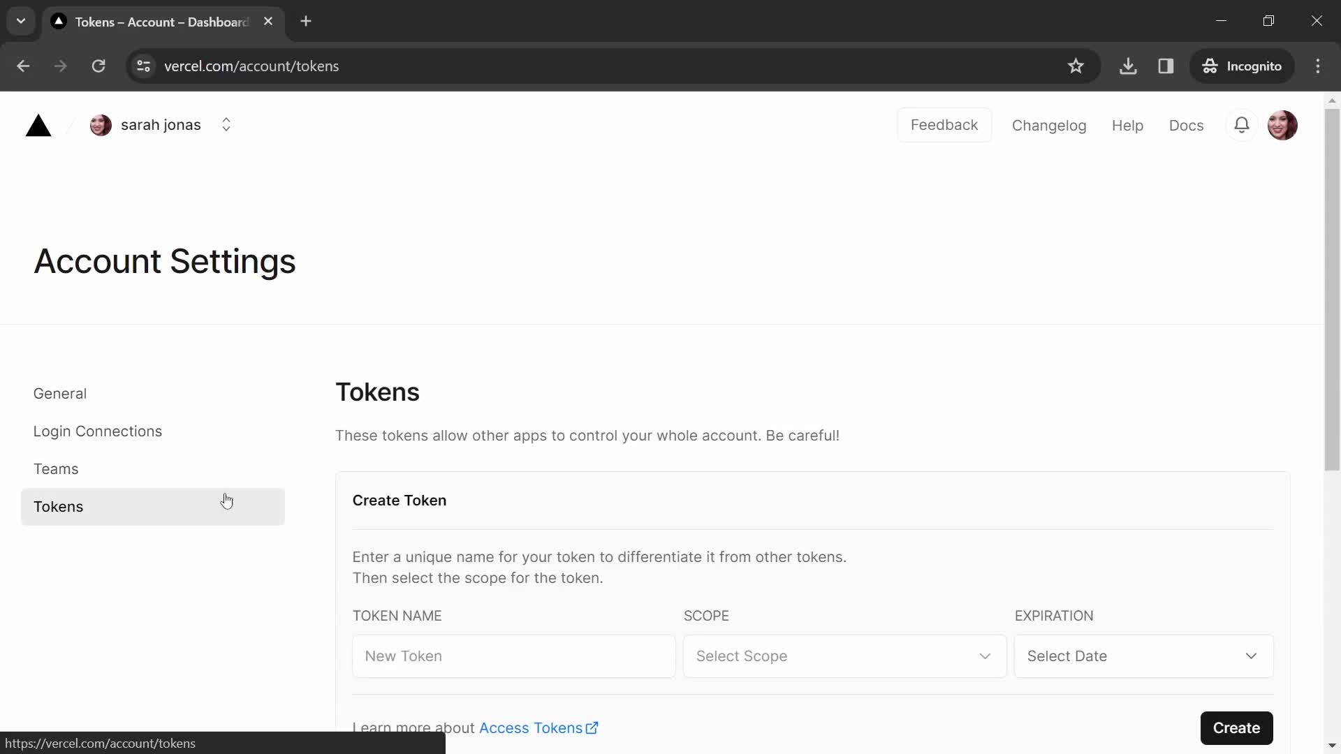Image resolution: width=1341 pixels, height=754 pixels.
Task: Click the bookmark/star icon in address bar
Action: pyautogui.click(x=1076, y=66)
